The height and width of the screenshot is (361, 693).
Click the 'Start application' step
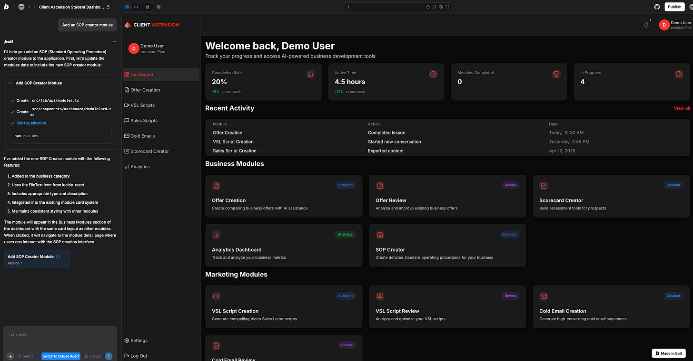[31, 123]
